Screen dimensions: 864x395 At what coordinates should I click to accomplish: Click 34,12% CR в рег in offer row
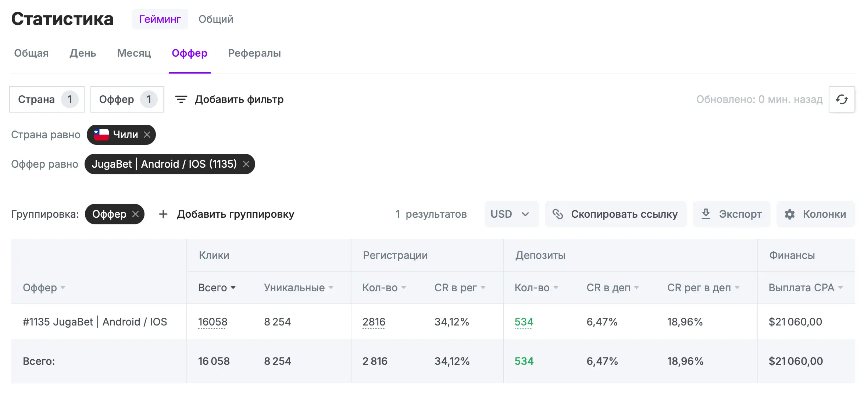pos(452,322)
